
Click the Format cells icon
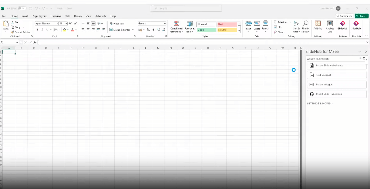tap(266, 24)
